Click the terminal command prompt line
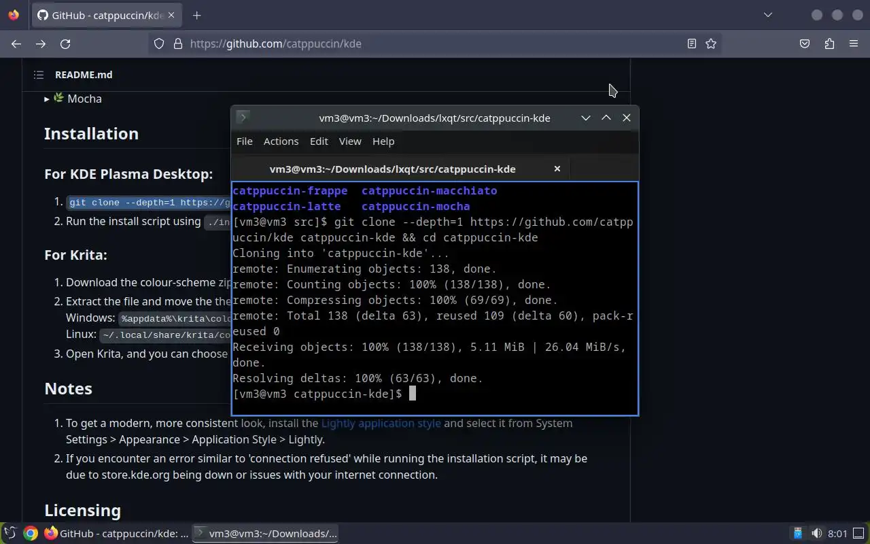The image size is (870, 544). coord(324,394)
